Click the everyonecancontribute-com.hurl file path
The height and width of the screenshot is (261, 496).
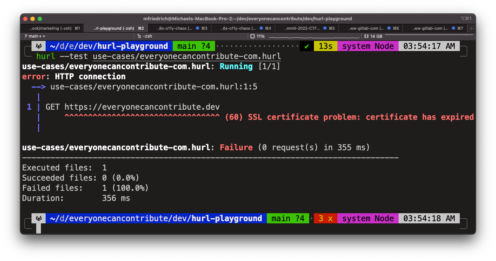tap(186, 56)
